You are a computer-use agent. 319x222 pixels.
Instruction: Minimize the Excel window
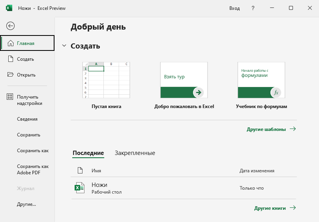coord(272,8)
